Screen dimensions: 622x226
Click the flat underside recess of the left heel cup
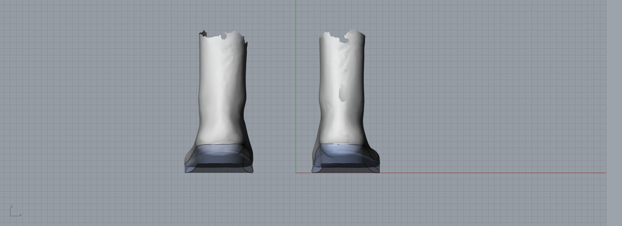220,165
